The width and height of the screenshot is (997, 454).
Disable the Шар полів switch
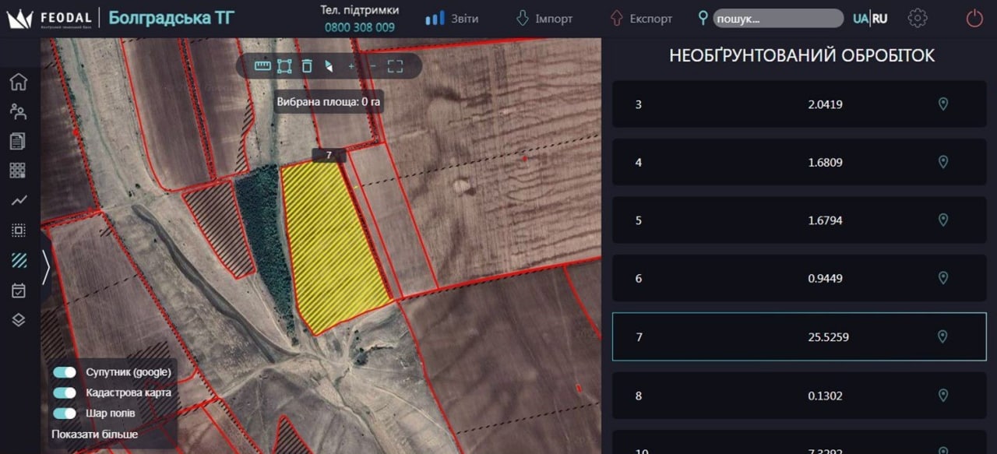65,413
